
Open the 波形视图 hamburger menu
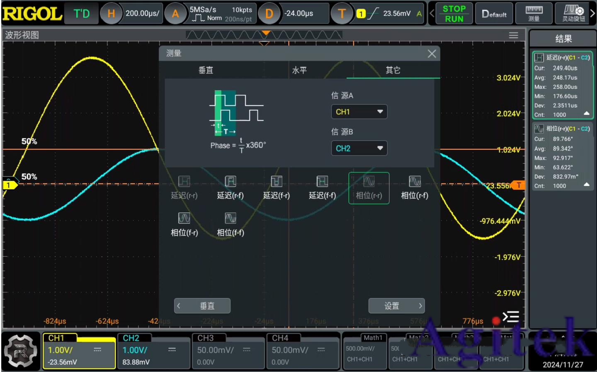click(513, 36)
